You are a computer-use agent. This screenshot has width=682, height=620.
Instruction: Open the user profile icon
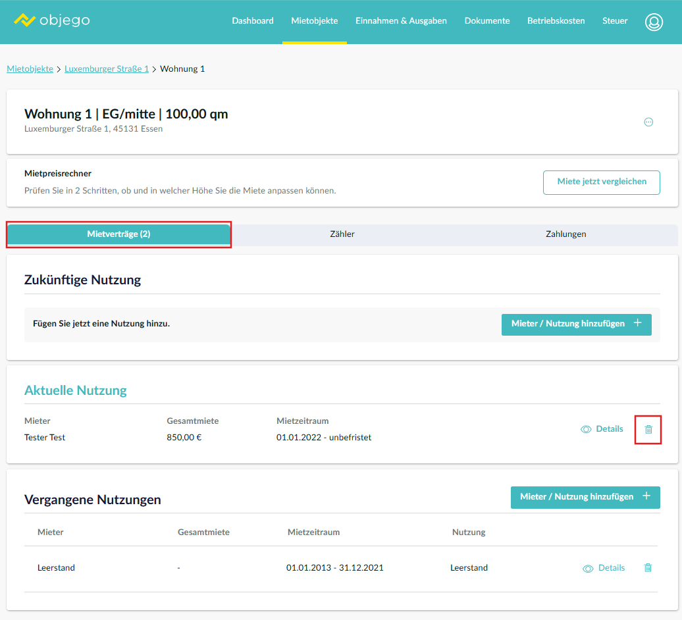654,22
